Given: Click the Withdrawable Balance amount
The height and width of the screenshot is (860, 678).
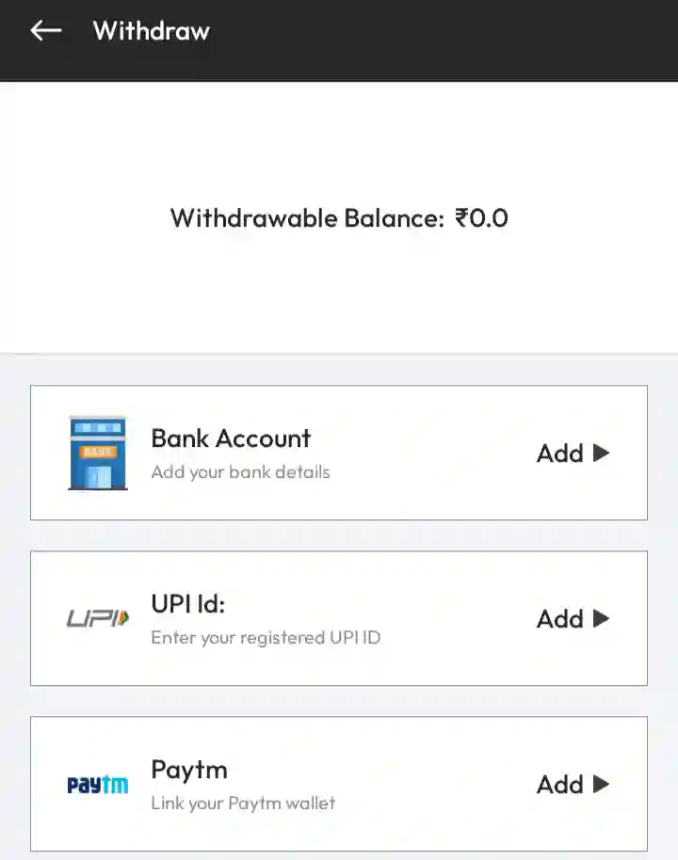Looking at the screenshot, I should click(x=481, y=218).
